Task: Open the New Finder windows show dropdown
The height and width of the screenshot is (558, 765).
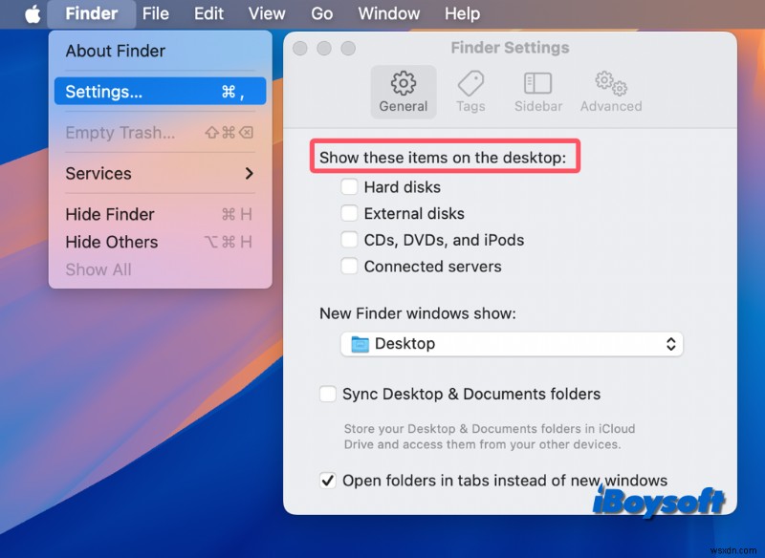Action: 512,344
